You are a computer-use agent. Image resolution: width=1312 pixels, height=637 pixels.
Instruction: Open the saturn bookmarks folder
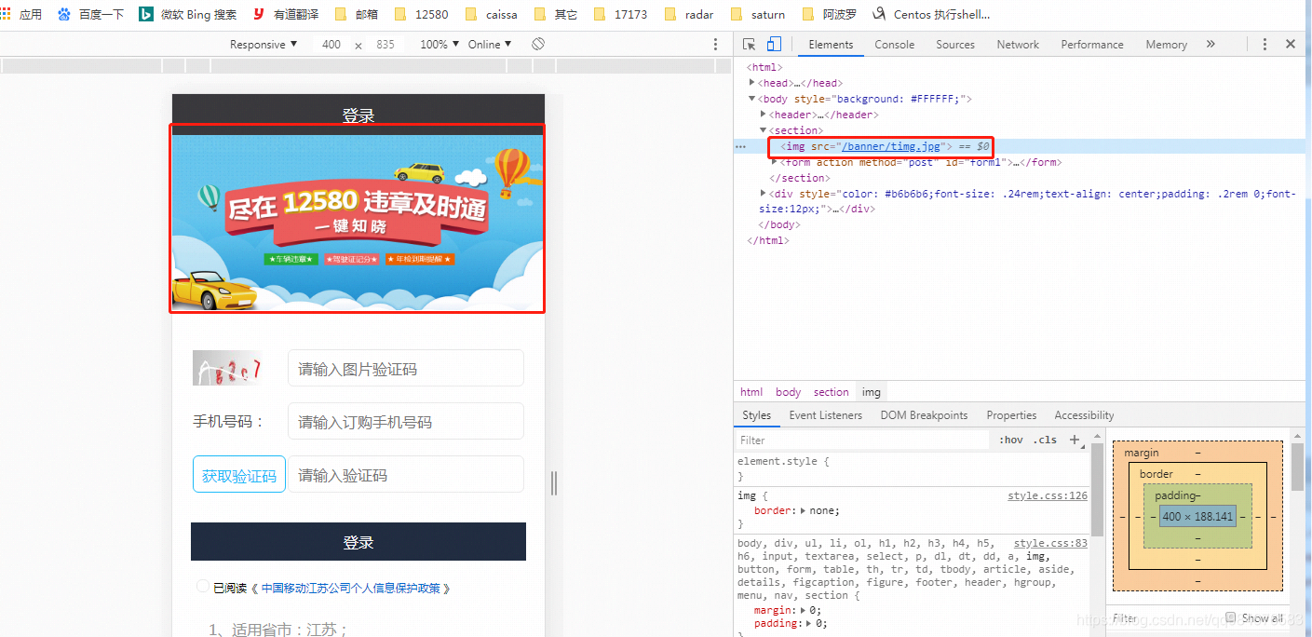tap(758, 14)
